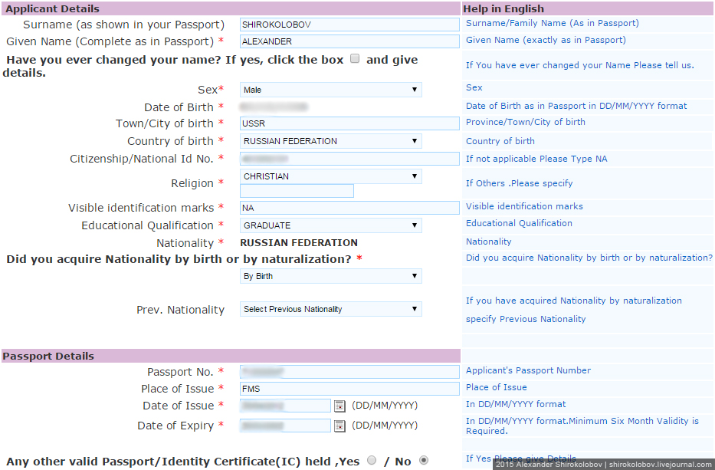Image resolution: width=715 pixels, height=470 pixels.
Task: Click the Citizenship/National Id No. field
Action: click(x=349, y=159)
